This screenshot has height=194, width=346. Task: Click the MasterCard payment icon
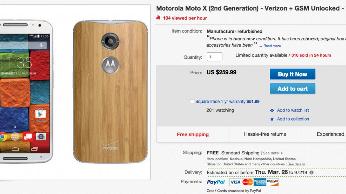(248, 182)
